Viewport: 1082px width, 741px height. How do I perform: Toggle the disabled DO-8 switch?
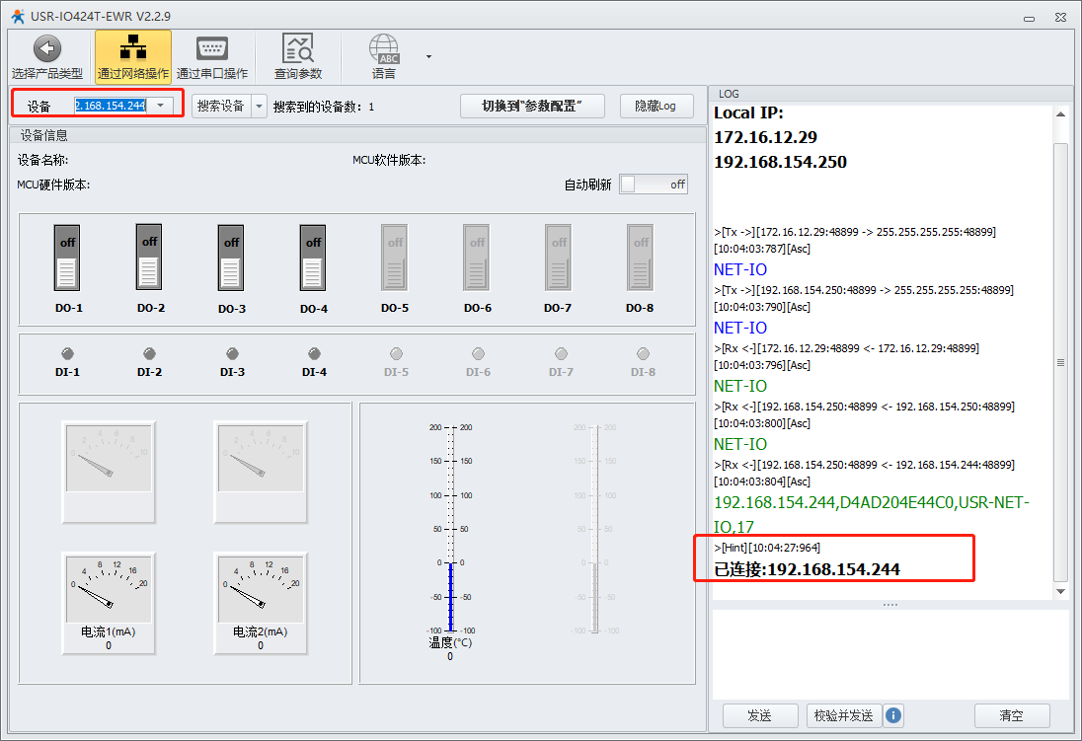(x=641, y=259)
